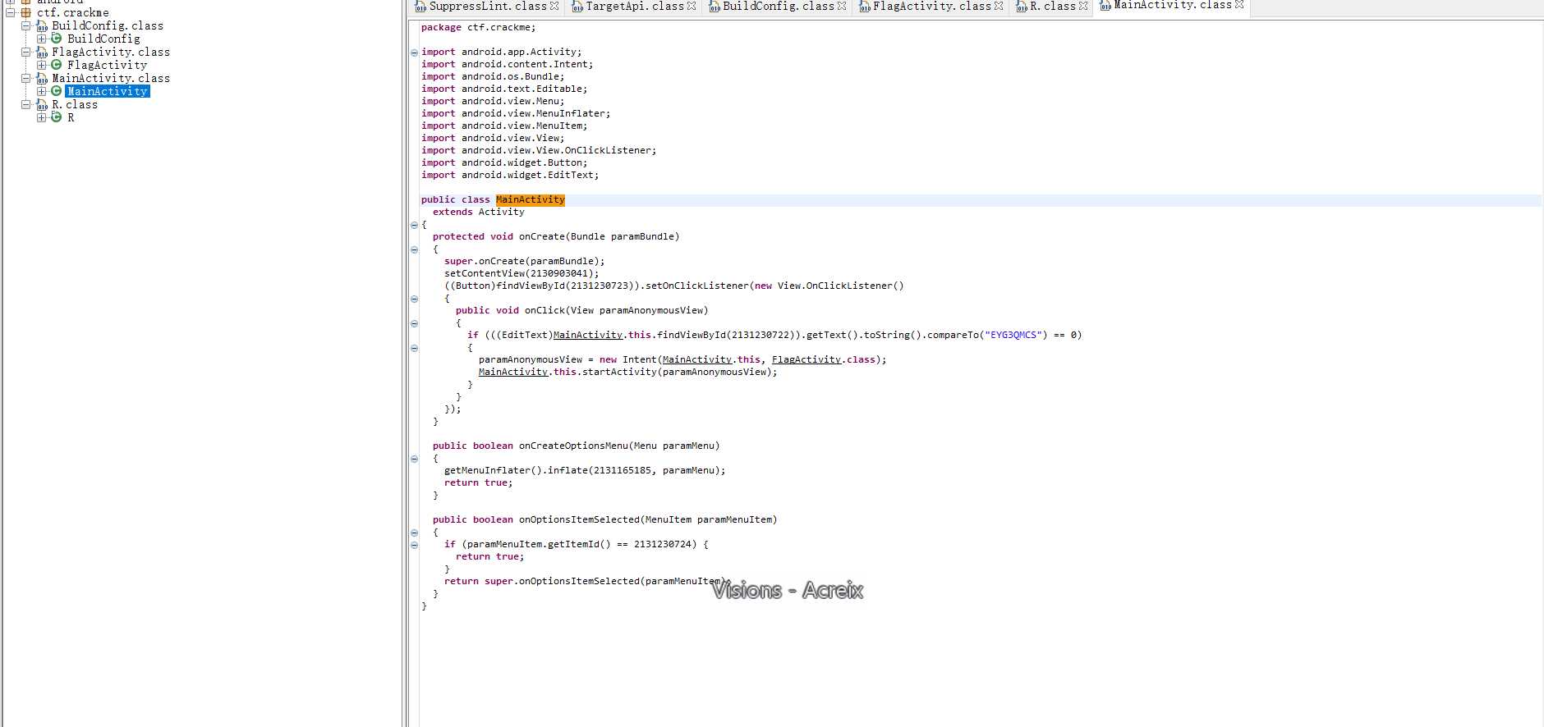Follow MainActivity link in new Intent line
Screen dimensions: 1544x727
(x=697, y=359)
